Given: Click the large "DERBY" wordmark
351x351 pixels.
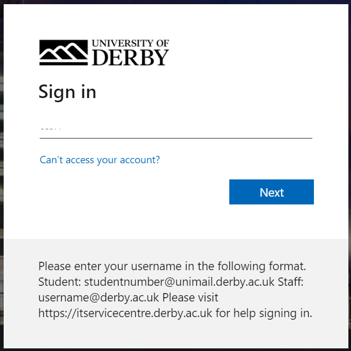Looking at the screenshot, I should (130, 57).
